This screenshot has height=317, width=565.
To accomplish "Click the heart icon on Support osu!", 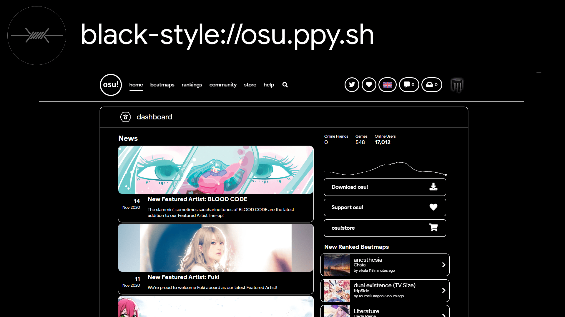I will coord(433,207).
